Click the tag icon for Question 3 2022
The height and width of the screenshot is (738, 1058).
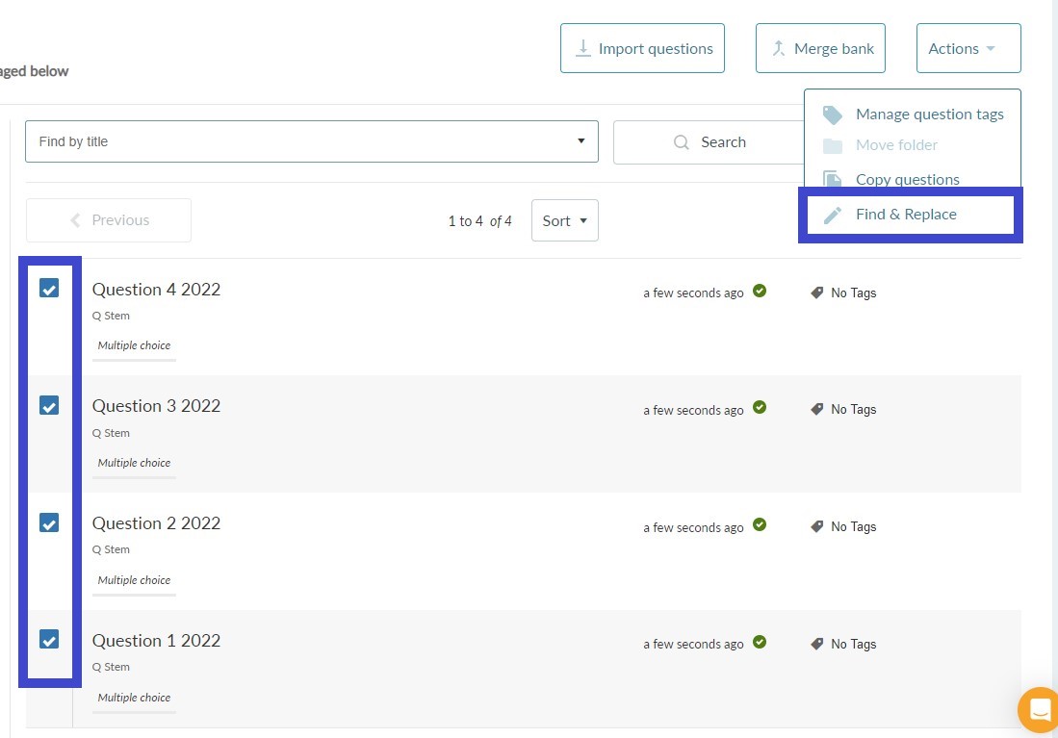816,410
